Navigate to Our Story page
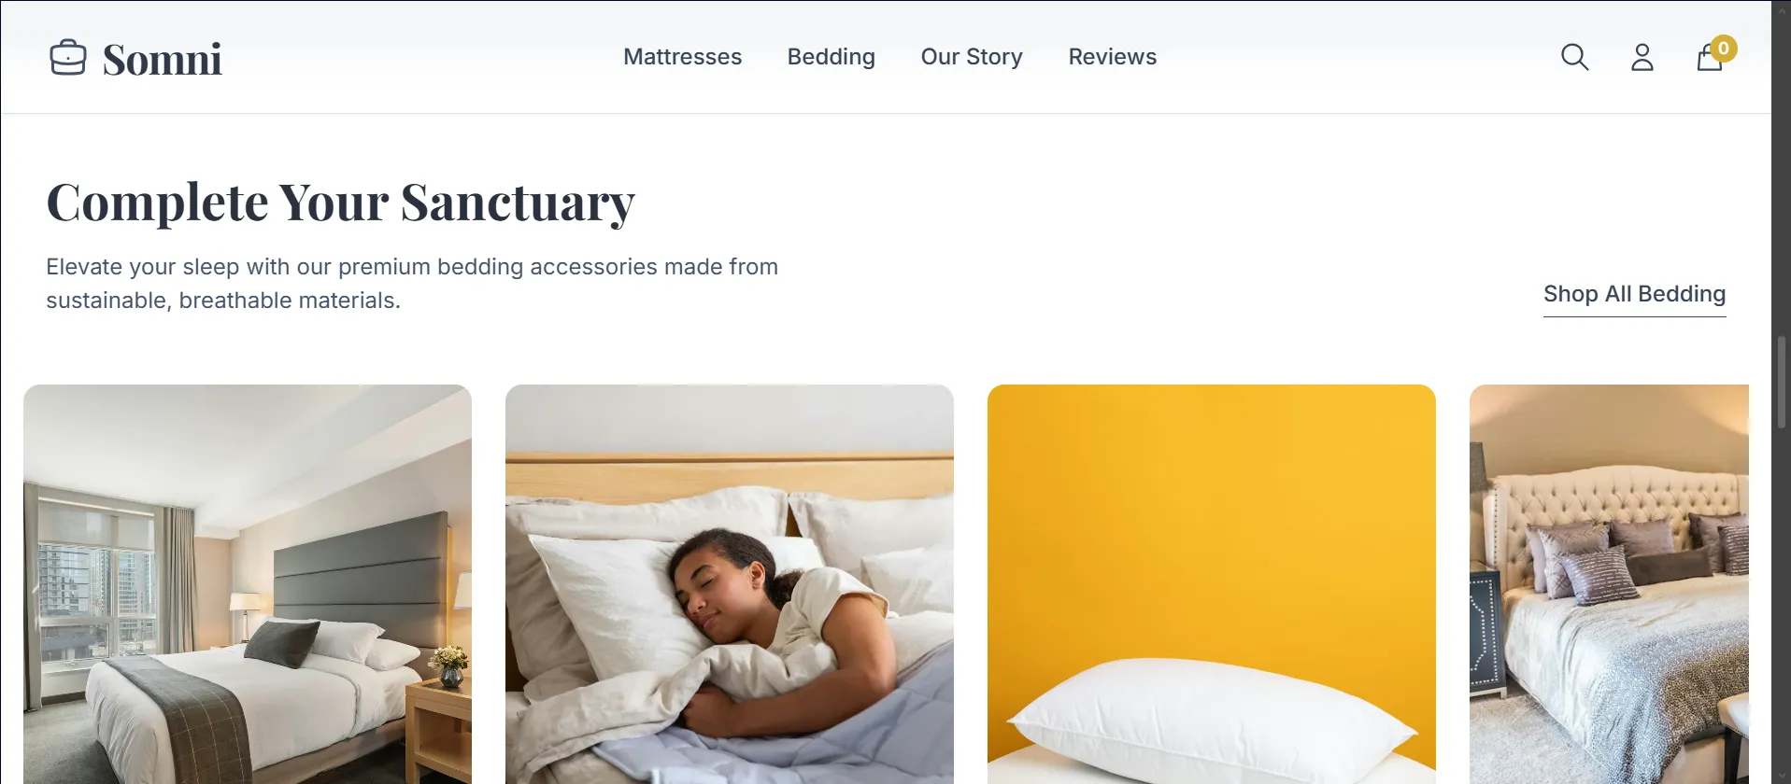 coord(972,57)
